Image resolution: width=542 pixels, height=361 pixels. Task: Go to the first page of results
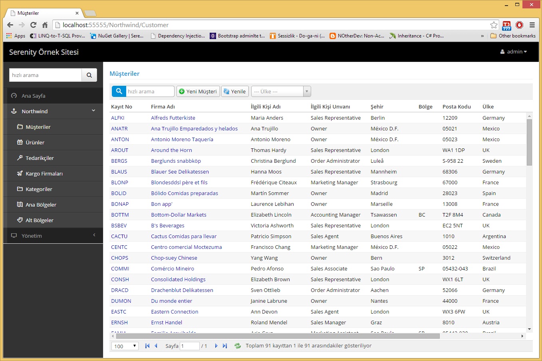click(x=147, y=346)
